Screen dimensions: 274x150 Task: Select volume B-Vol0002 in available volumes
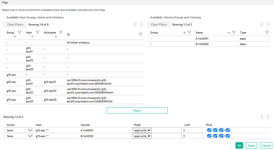tap(209, 44)
